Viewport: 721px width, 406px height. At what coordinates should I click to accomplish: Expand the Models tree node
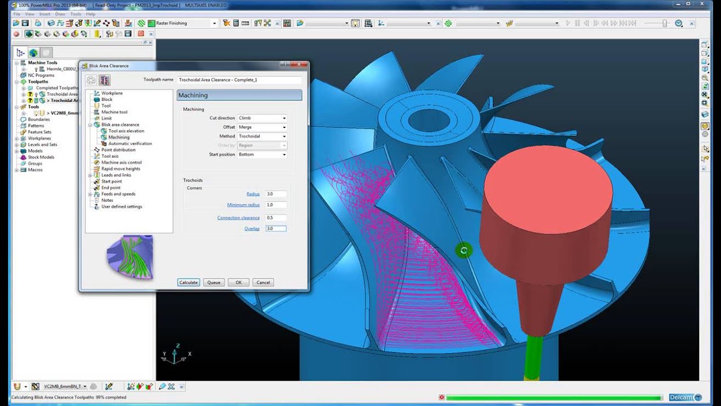(16, 151)
